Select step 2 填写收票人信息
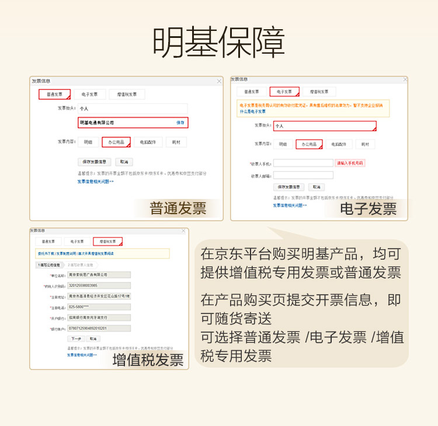This screenshot has height=426, width=438. tap(81, 265)
